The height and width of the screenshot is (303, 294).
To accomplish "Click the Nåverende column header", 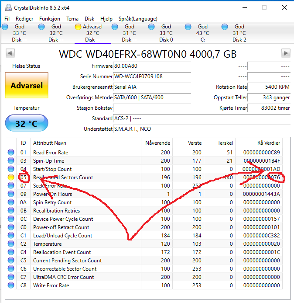I will (157, 143).
